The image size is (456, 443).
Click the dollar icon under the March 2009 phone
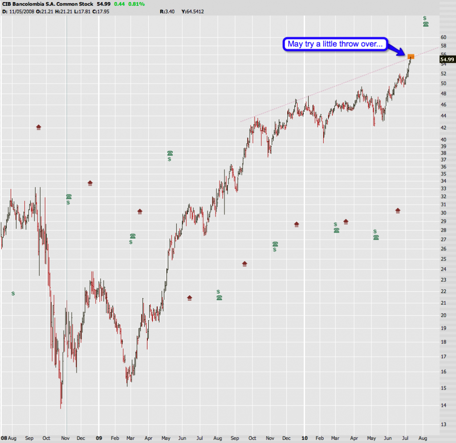pos(131,242)
